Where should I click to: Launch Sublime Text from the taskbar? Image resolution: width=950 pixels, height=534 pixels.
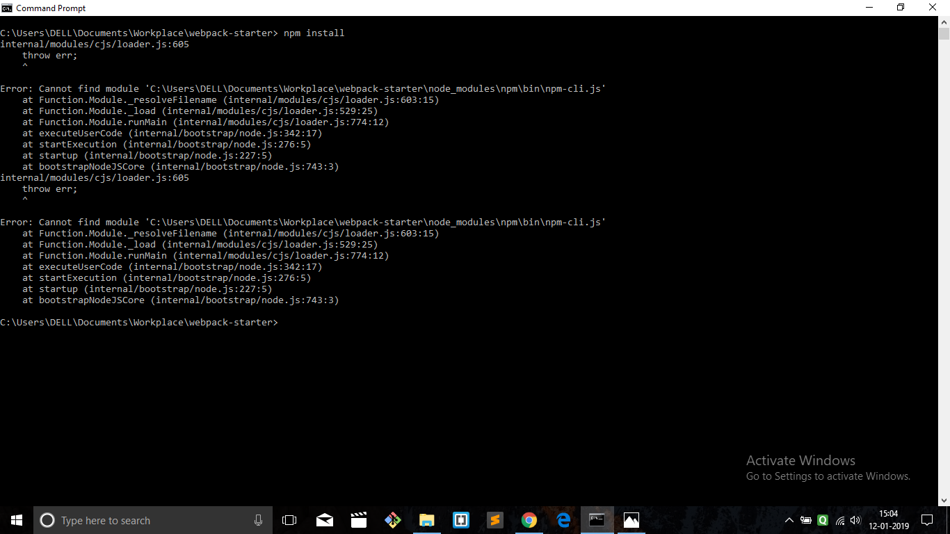(494, 520)
